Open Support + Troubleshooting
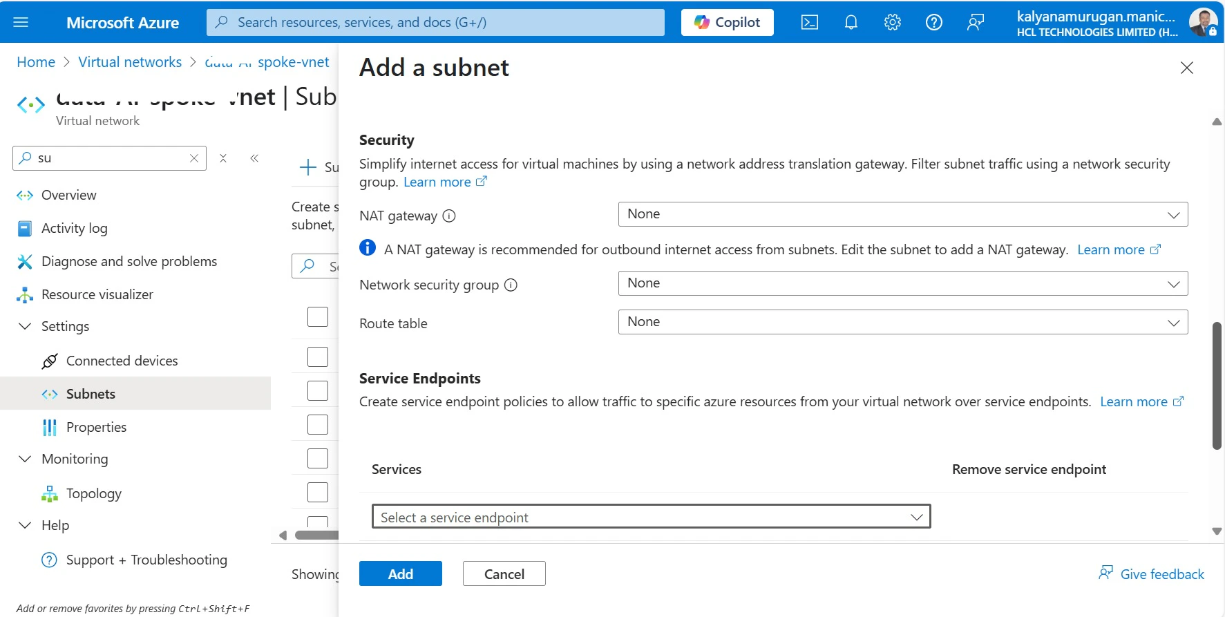The image size is (1225, 617). [x=146, y=560]
